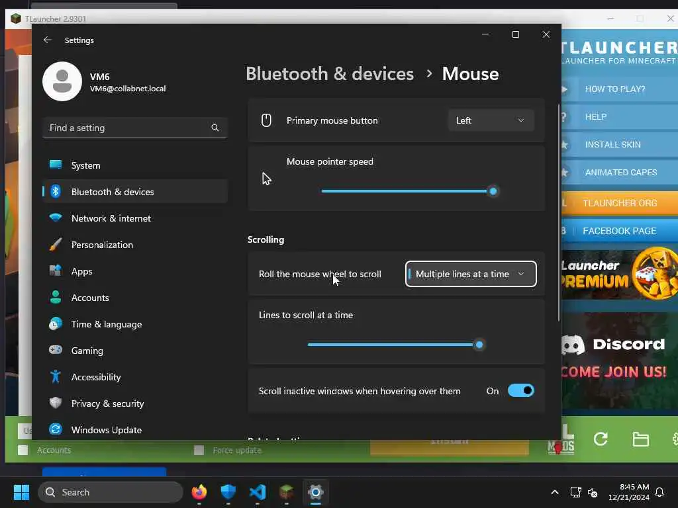678x508 pixels.
Task: Select Bluetooth & devices in sidebar
Action: 135,192
